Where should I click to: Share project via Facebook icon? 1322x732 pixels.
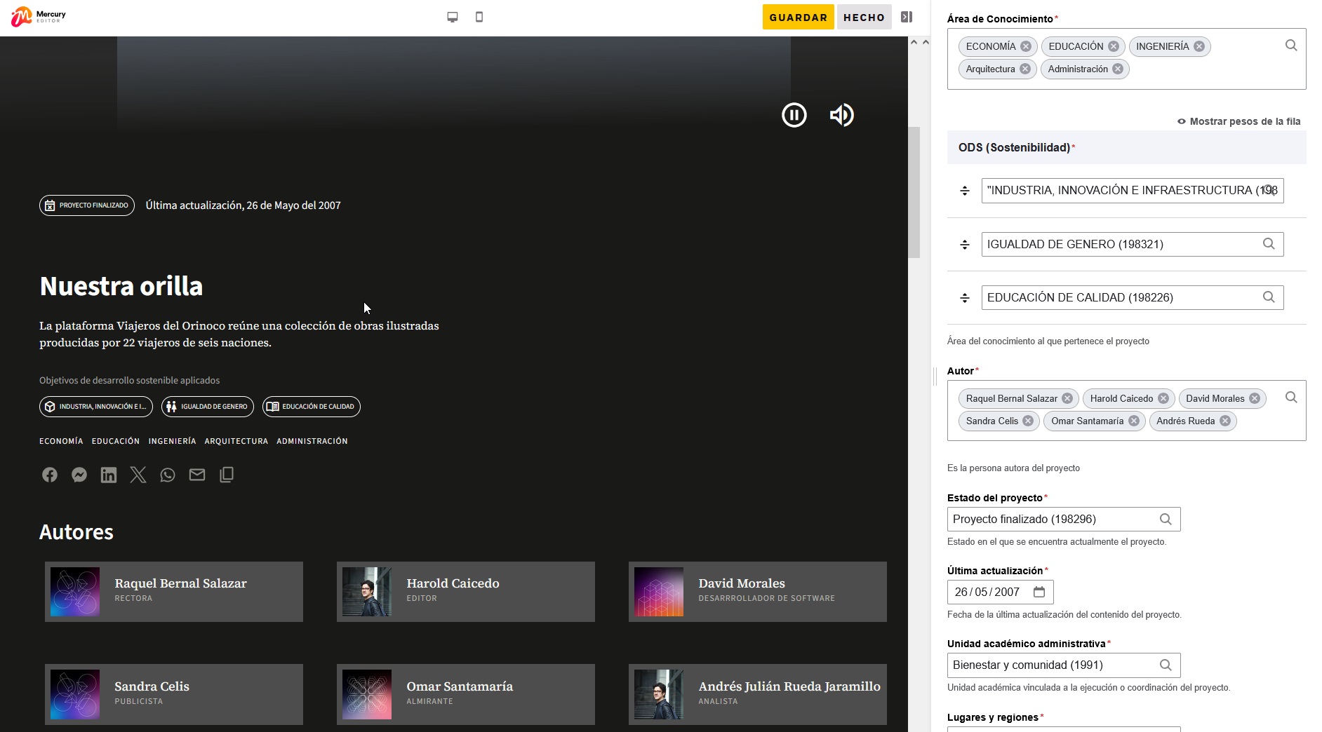coord(50,475)
